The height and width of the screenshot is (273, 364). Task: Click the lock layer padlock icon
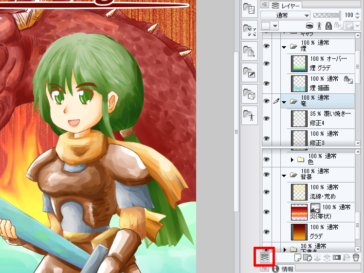coord(328,26)
